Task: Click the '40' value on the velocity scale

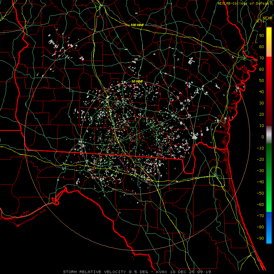Action: click(262, 92)
